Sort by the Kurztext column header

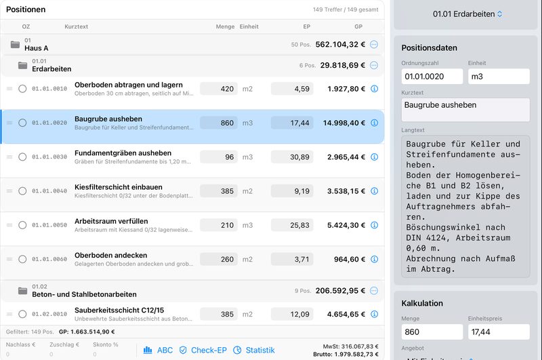click(76, 26)
